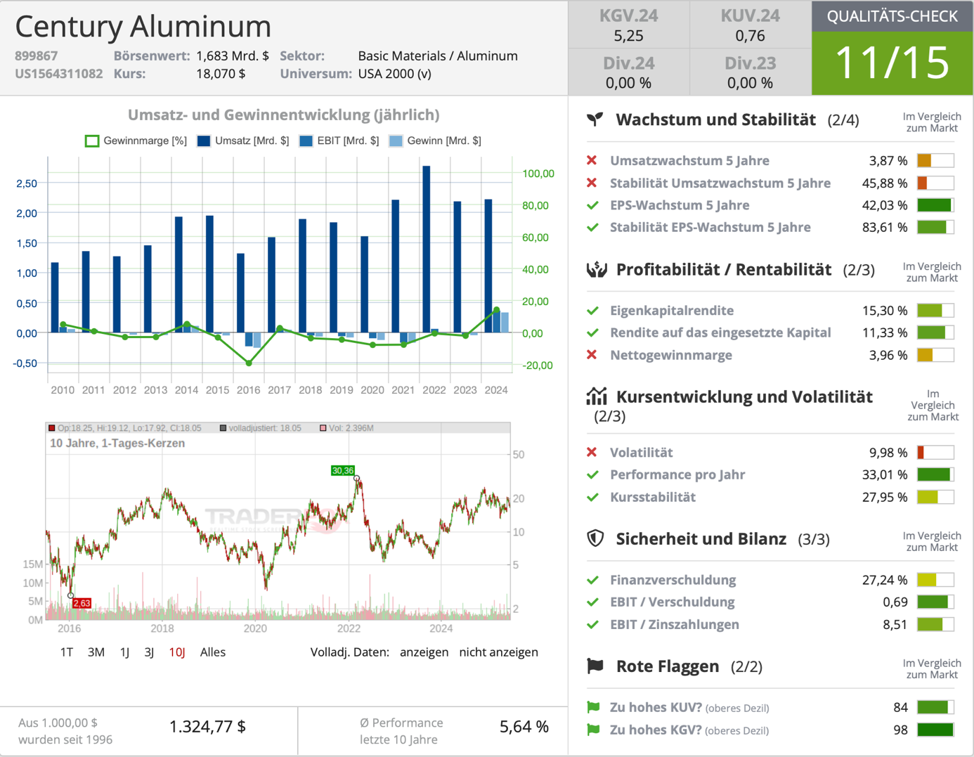
Task: Click the green flag icon for Zu hohes KUV
Action: pyautogui.click(x=593, y=707)
